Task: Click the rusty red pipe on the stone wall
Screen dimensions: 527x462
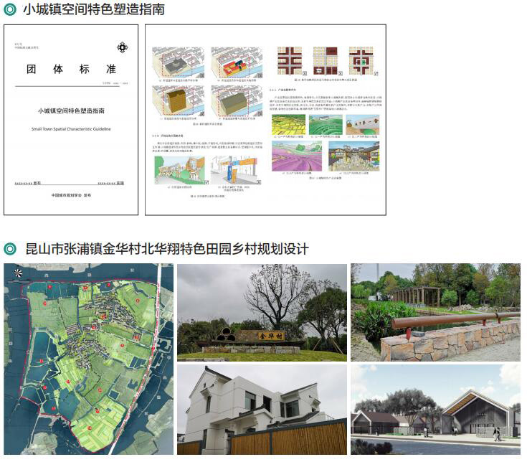Action: (x=452, y=320)
